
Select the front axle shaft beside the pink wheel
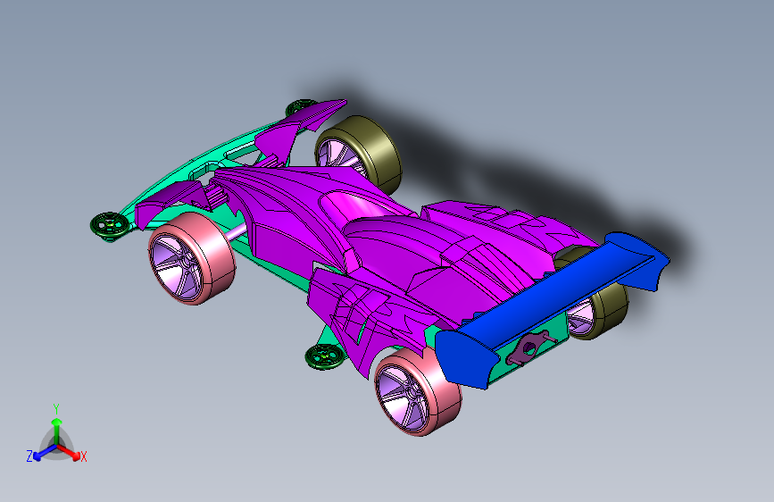[x=237, y=231]
